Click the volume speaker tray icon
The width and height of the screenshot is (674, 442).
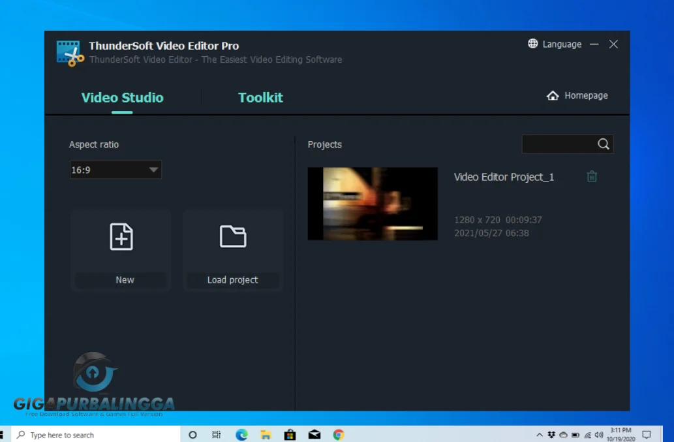[x=599, y=435]
